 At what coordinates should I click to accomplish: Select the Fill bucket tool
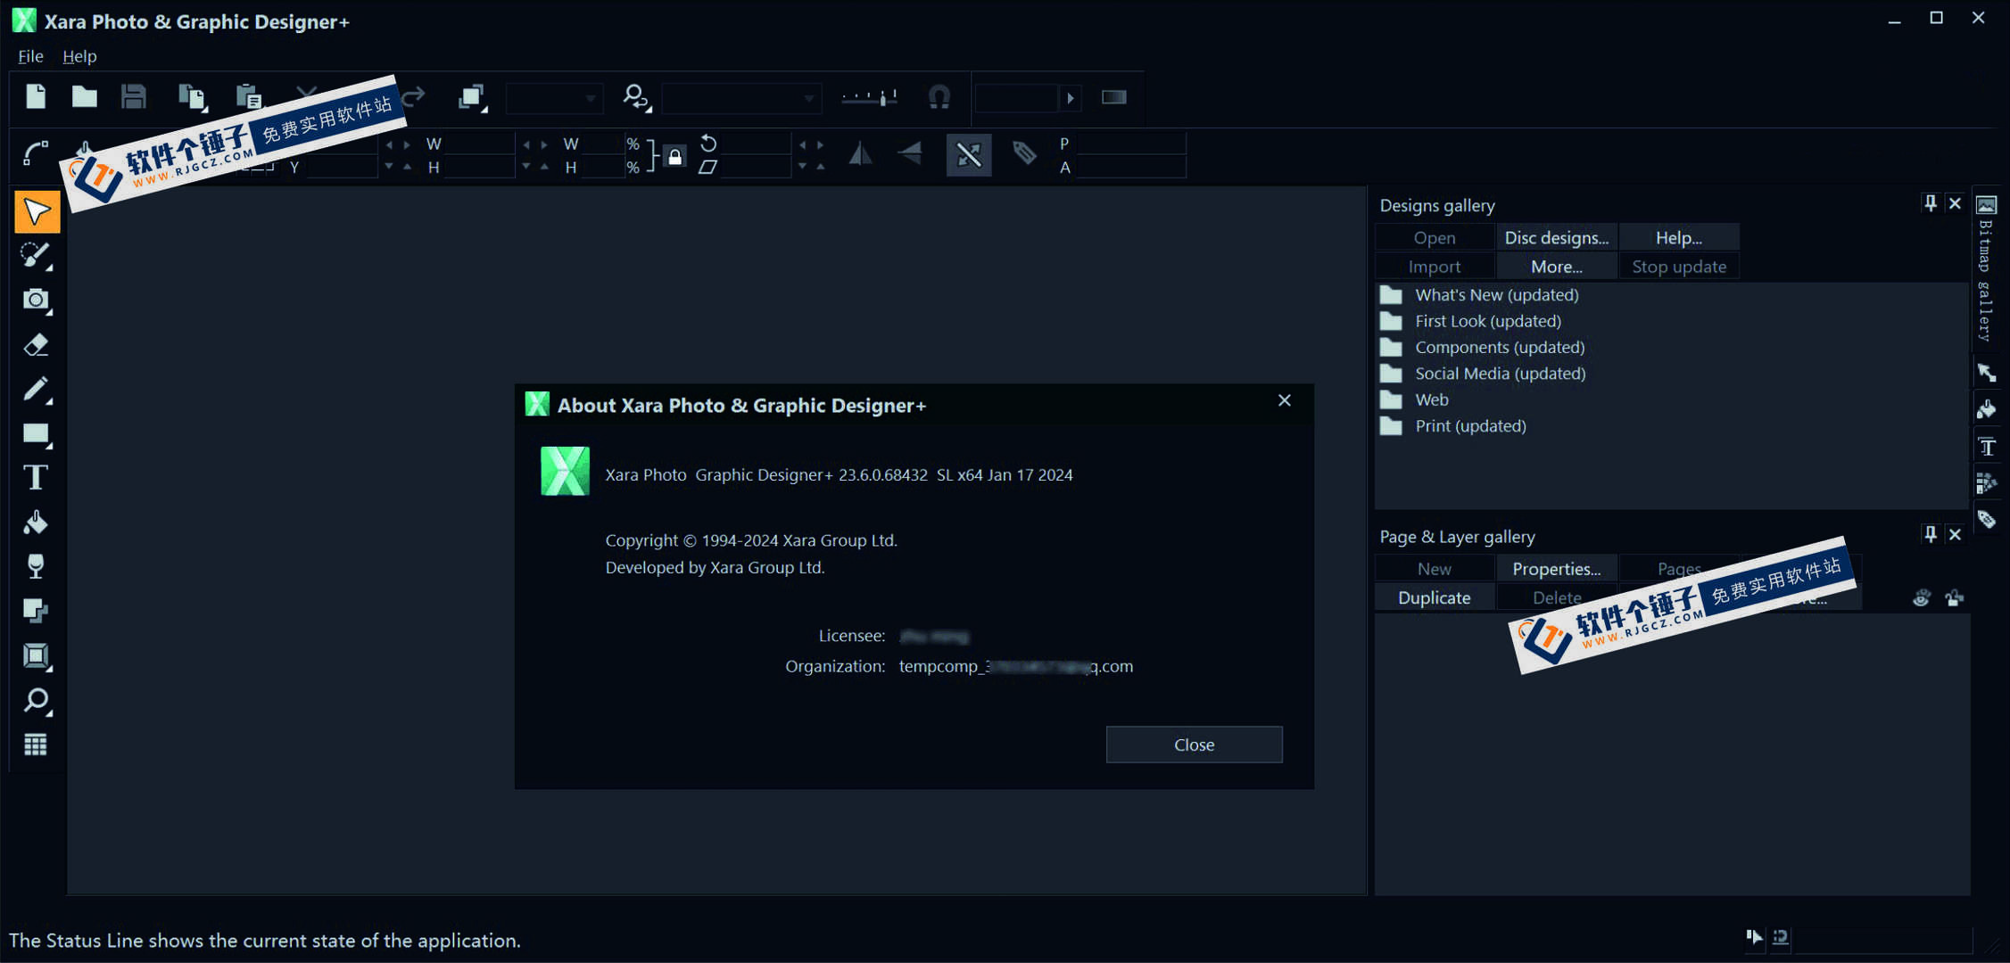[37, 523]
